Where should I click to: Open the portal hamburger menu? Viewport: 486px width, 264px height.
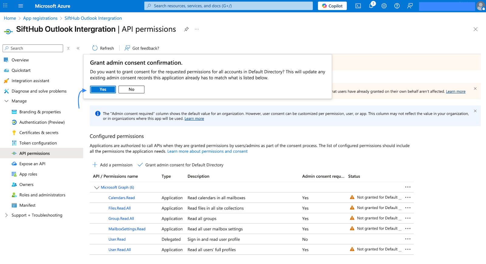click(21, 6)
